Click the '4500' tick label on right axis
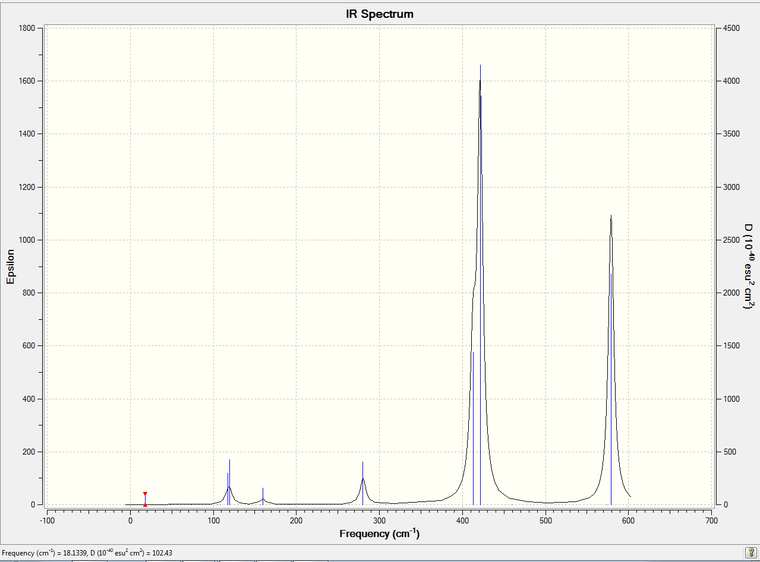Image resolution: width=760 pixels, height=562 pixels. tap(731, 28)
